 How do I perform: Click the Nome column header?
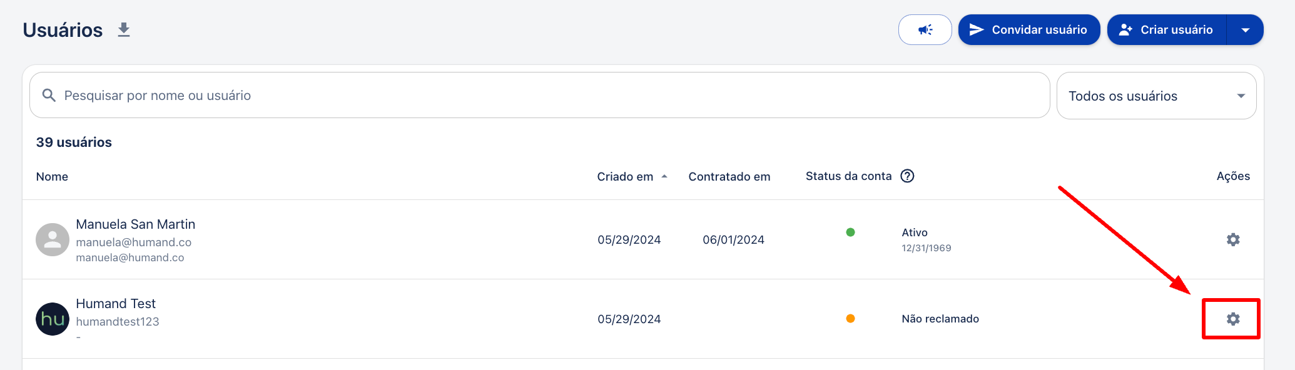(x=52, y=177)
